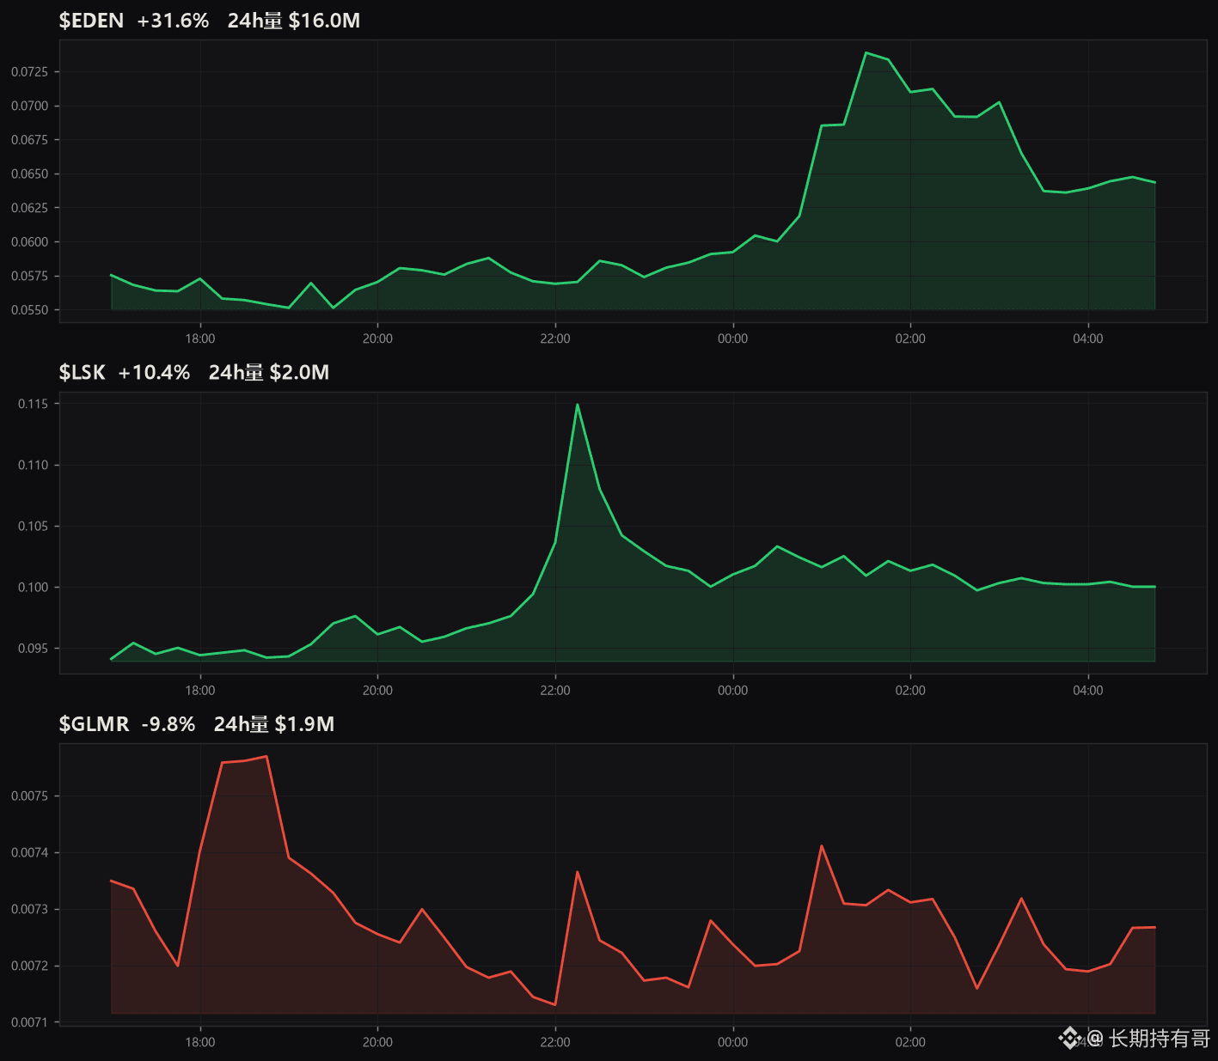Click the 0.0650 y-axis label on EDEN chart
This screenshot has height=1061, width=1218.
pos(29,174)
